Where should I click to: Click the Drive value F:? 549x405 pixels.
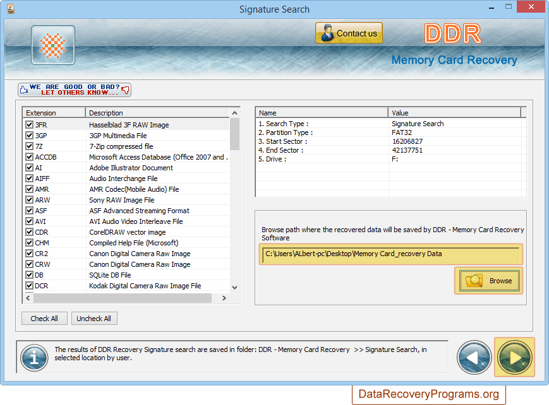coord(395,159)
